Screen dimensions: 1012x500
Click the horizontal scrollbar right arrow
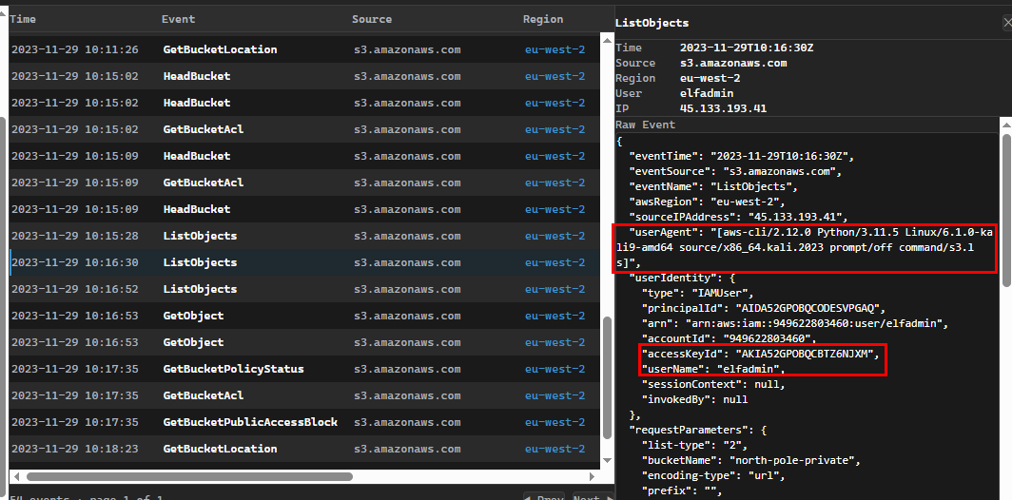pos(593,477)
